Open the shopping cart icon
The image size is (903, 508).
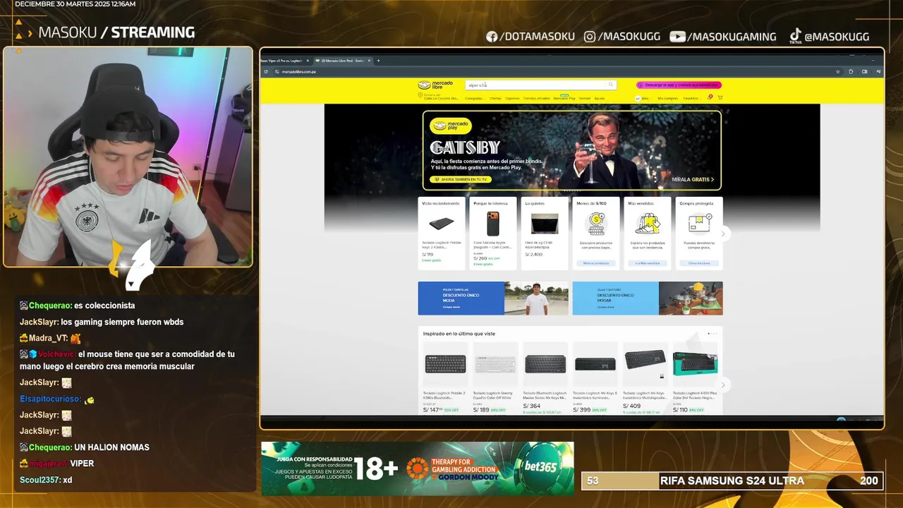coord(720,97)
